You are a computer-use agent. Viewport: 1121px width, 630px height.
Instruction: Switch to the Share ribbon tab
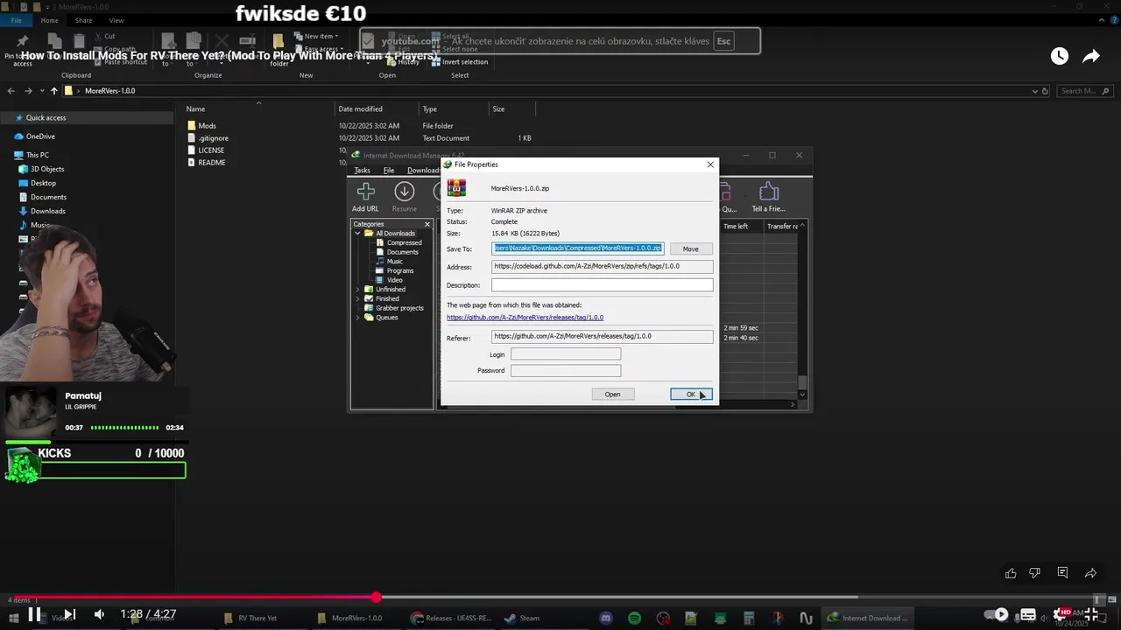click(84, 20)
